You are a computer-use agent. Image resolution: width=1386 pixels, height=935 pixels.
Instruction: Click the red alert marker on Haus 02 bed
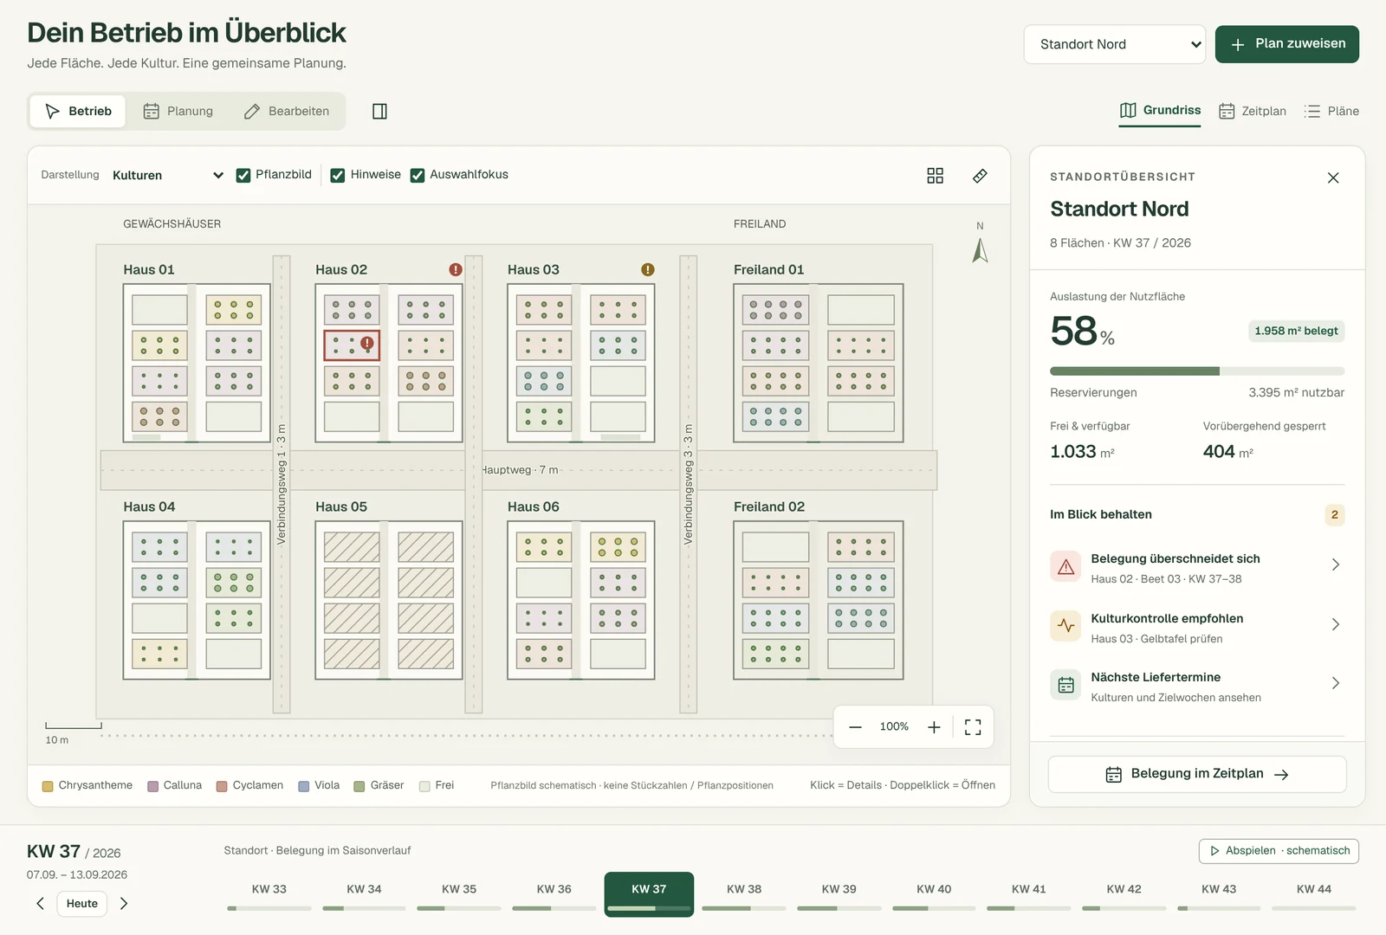pyautogui.click(x=367, y=344)
